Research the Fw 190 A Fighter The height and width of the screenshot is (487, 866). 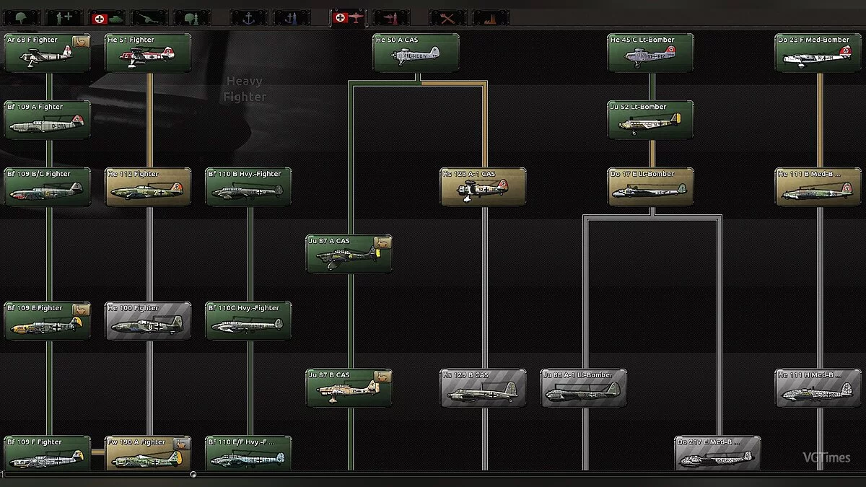pyautogui.click(x=148, y=454)
